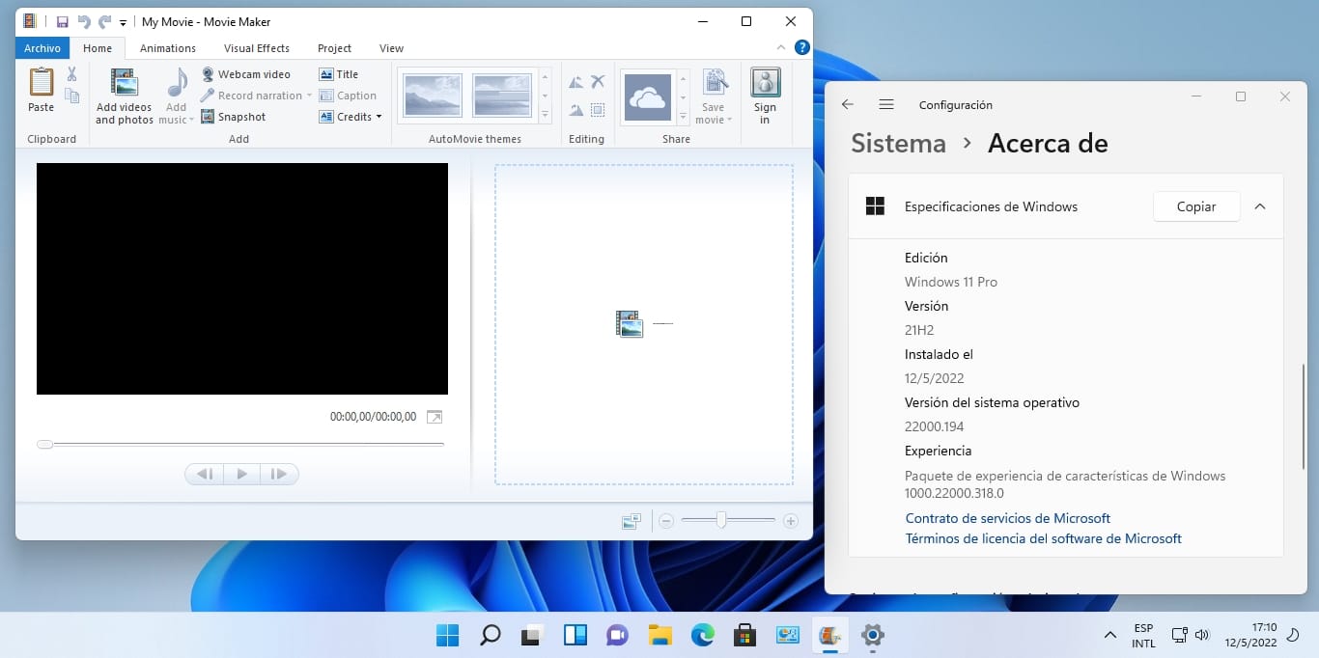Open the Windows Start menu
Screen dimensions: 1319x658
(447, 635)
